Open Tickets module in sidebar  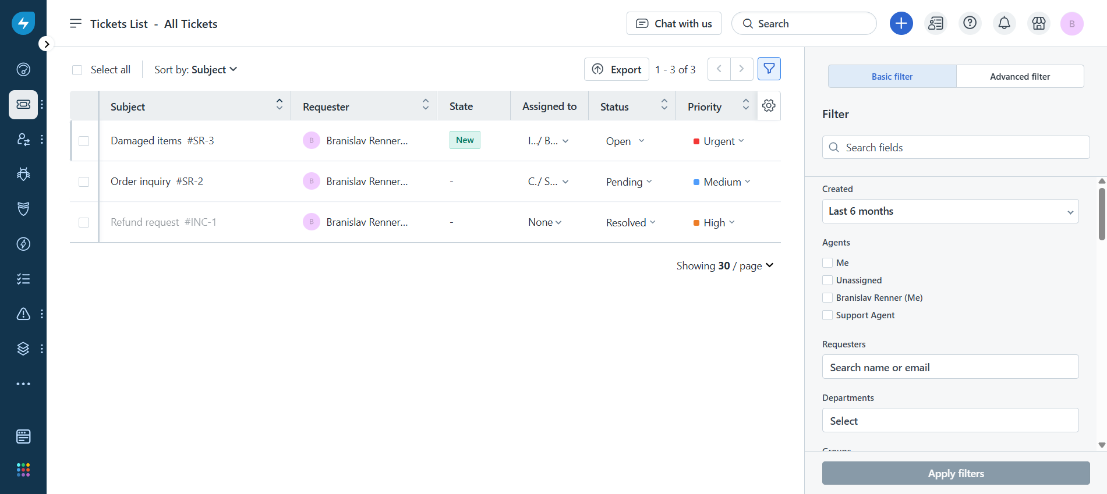click(23, 105)
